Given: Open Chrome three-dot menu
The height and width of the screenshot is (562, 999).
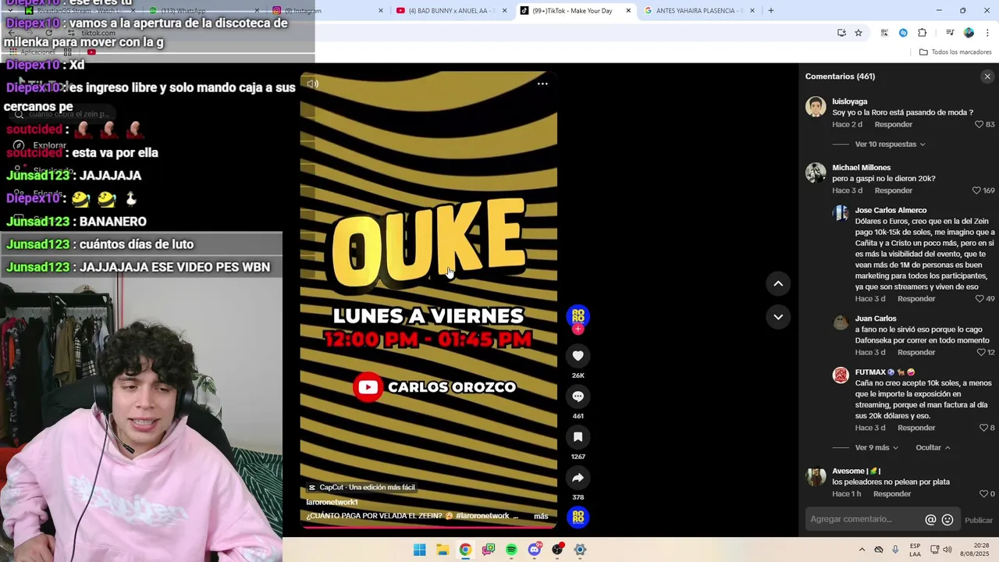Looking at the screenshot, I should [x=987, y=33].
